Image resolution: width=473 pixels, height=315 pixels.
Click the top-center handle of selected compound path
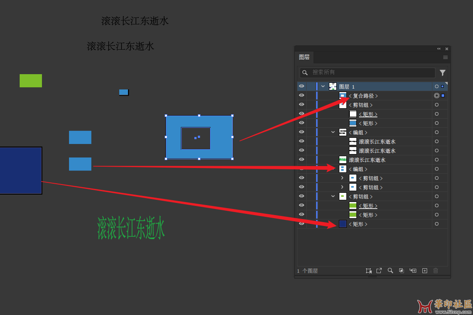coord(199,116)
